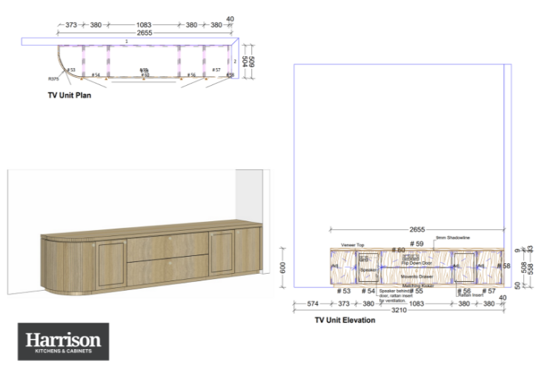Click the '# 57' label under the elevation
This screenshot has width=544, height=367.
pos(489,292)
